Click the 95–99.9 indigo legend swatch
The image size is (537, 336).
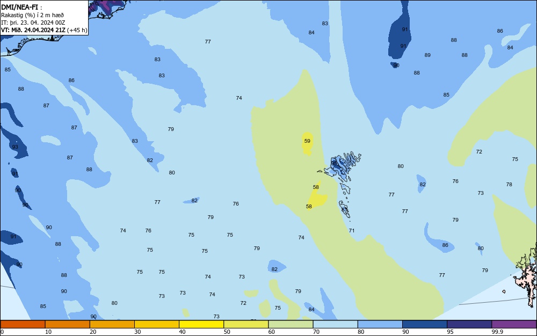point(469,324)
